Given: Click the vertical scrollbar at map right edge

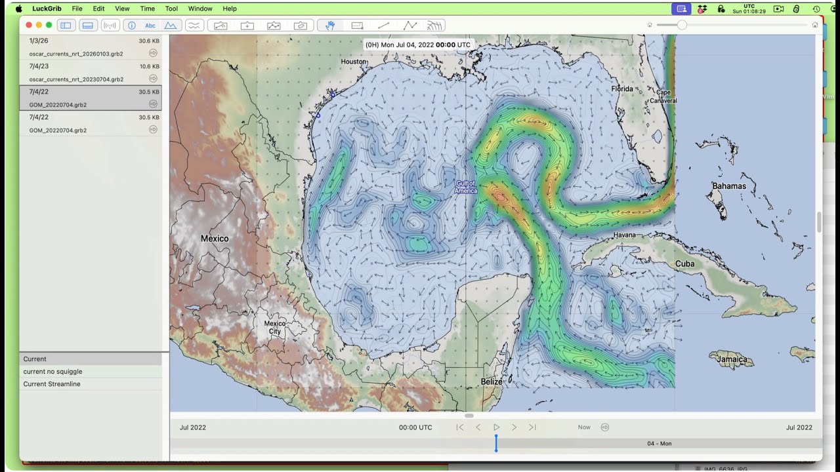Looking at the screenshot, I should [x=818, y=222].
